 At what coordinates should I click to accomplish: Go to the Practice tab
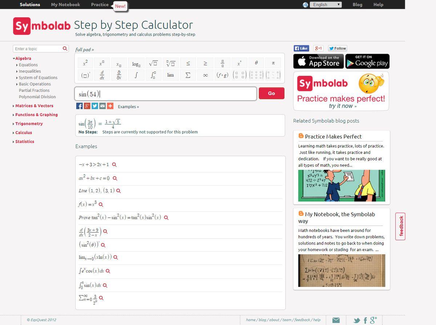[x=100, y=5]
